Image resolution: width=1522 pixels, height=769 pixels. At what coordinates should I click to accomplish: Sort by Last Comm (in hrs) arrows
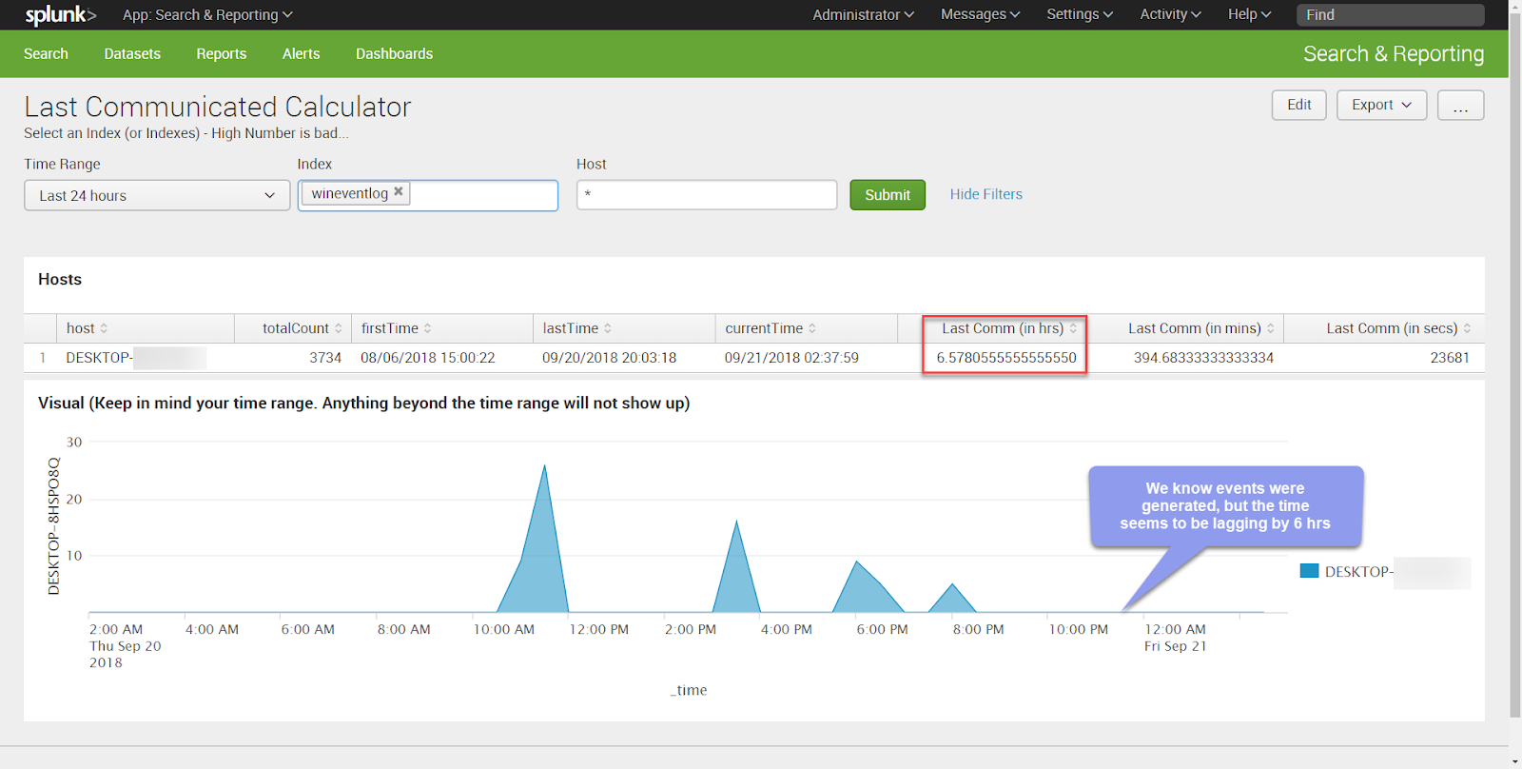point(1073,328)
